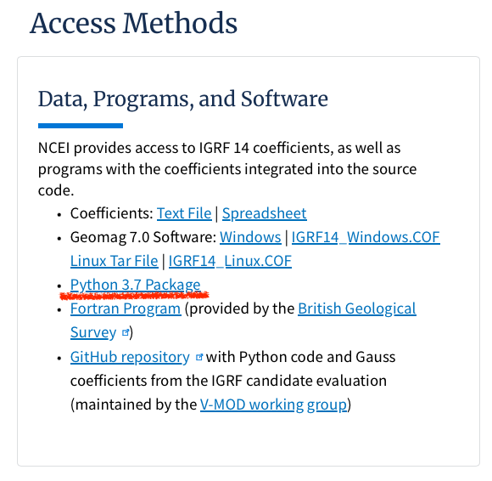Open the Fortran Program link
This screenshot has width=492, height=481.
coord(126,308)
